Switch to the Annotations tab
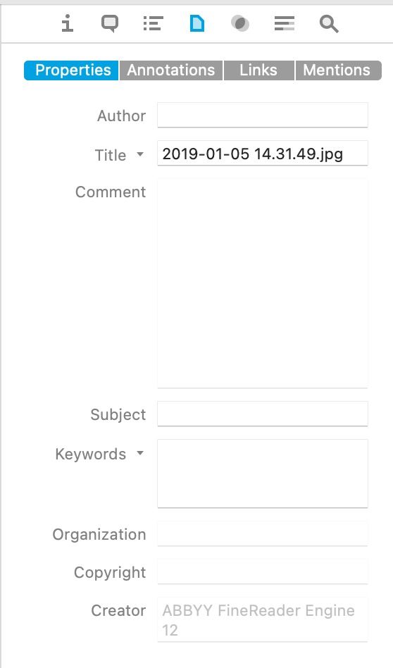 (171, 70)
